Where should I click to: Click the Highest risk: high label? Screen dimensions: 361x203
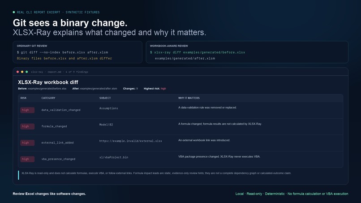coord(155,89)
